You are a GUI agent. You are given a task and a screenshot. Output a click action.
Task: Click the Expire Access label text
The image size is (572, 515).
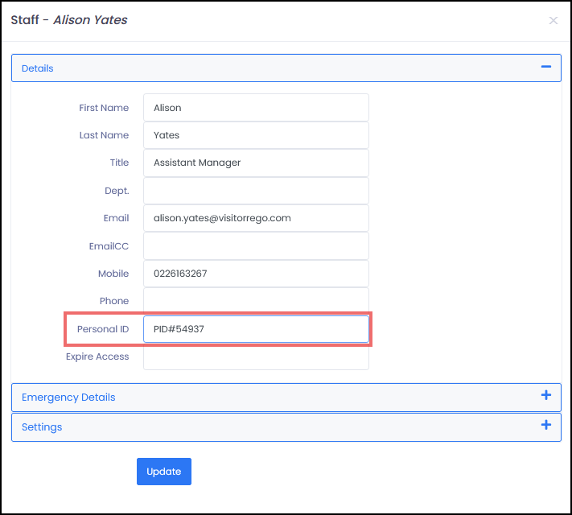(97, 356)
